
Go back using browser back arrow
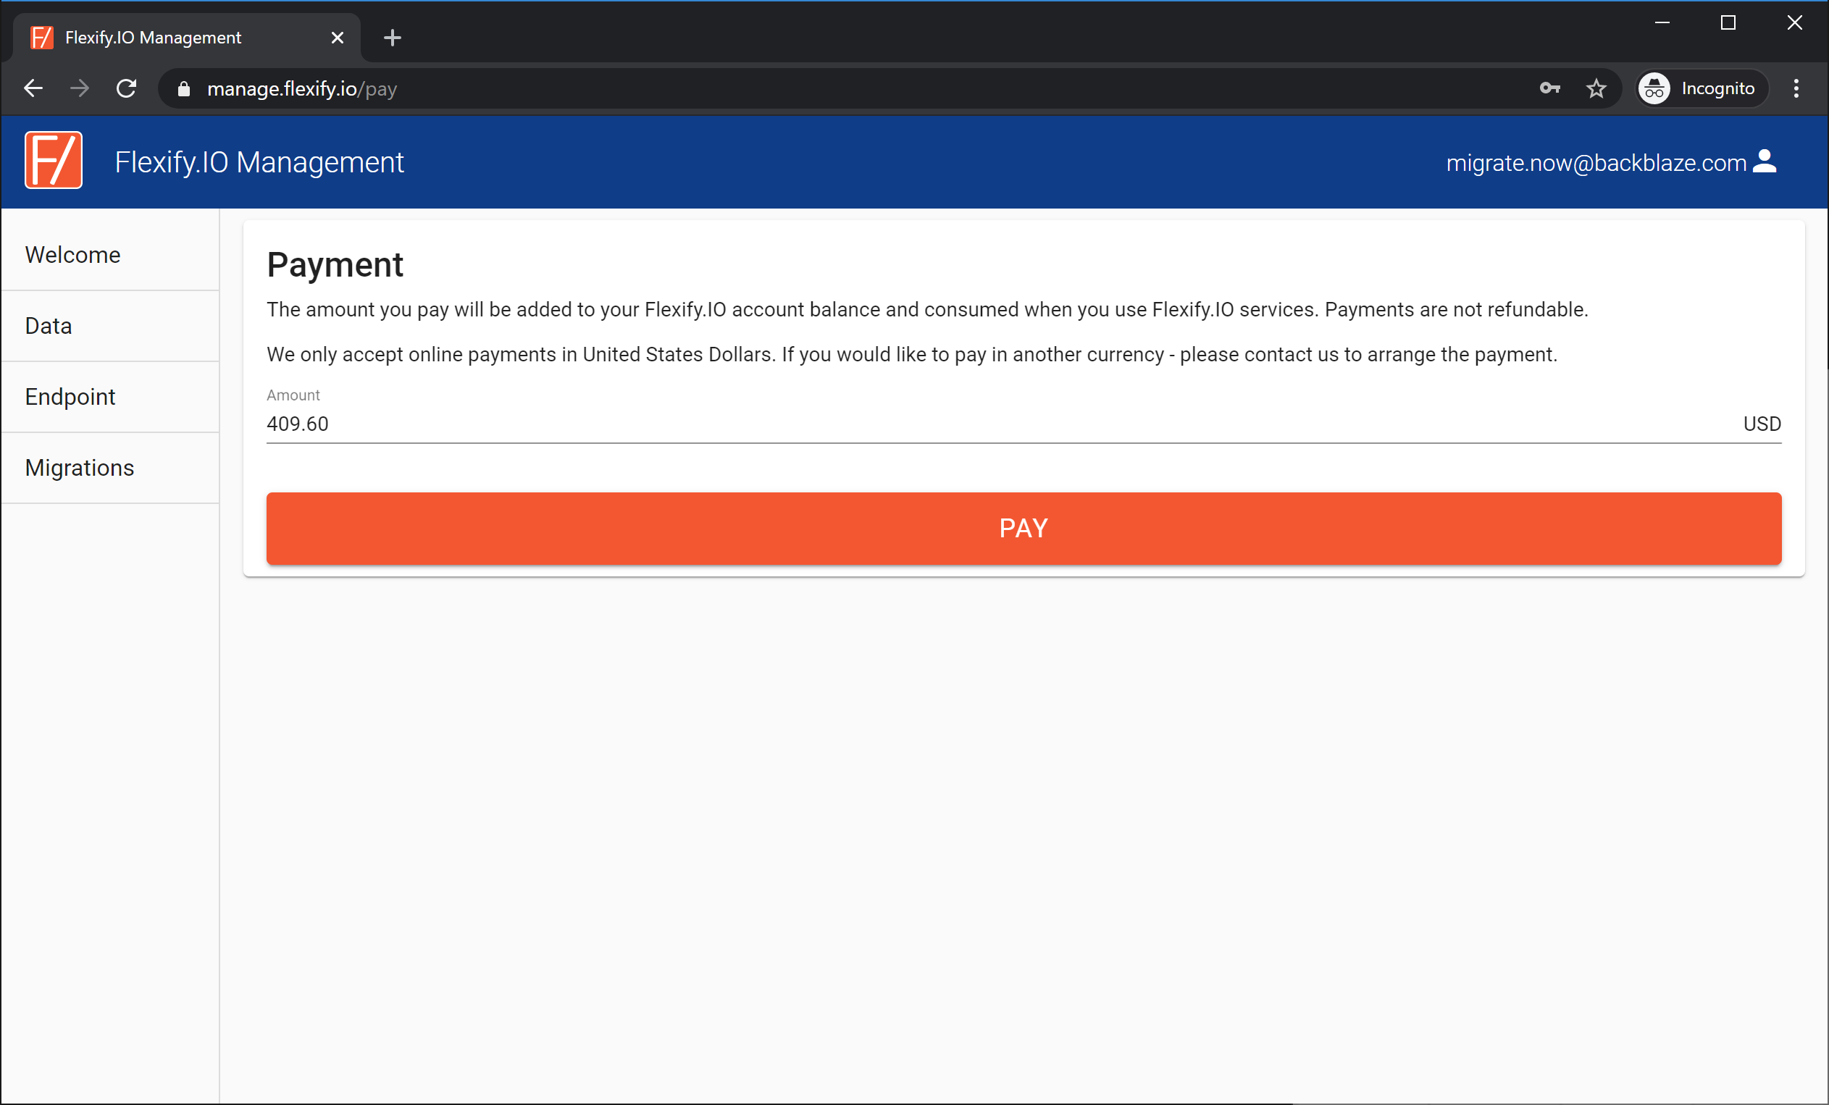pos(33,88)
